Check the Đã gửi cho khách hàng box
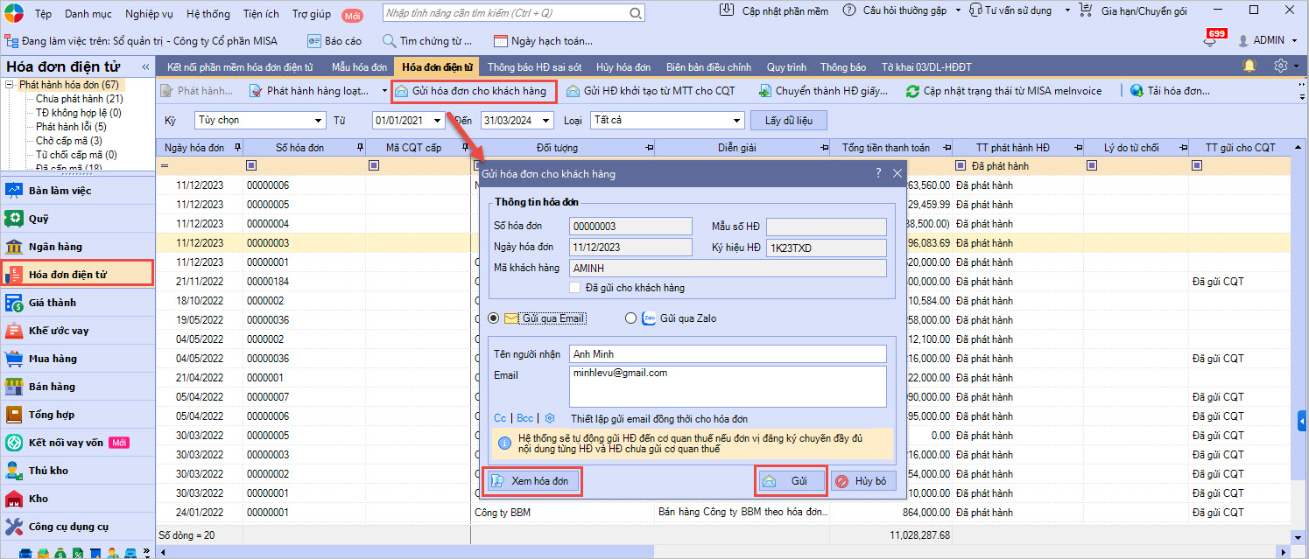Image resolution: width=1309 pixels, height=559 pixels. [574, 287]
